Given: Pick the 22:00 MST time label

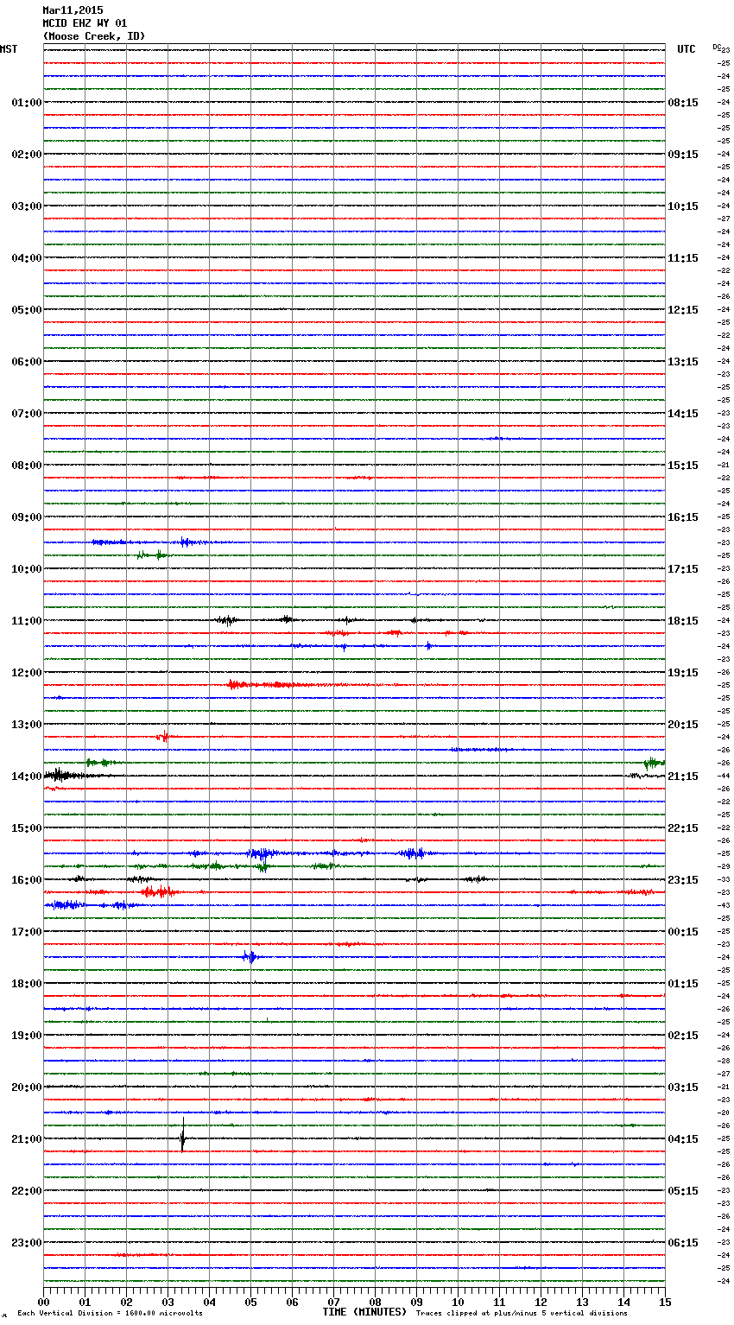Looking at the screenshot, I should [27, 1191].
